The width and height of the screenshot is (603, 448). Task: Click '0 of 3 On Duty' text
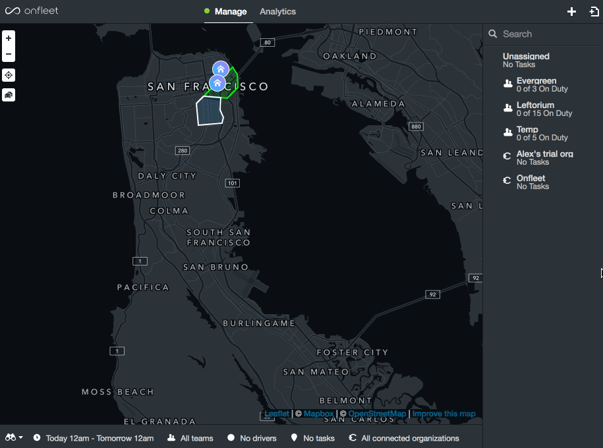click(x=542, y=89)
